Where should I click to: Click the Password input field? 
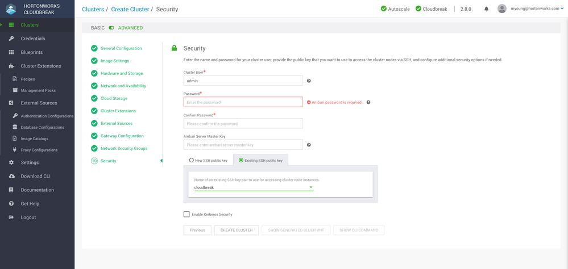point(243,102)
